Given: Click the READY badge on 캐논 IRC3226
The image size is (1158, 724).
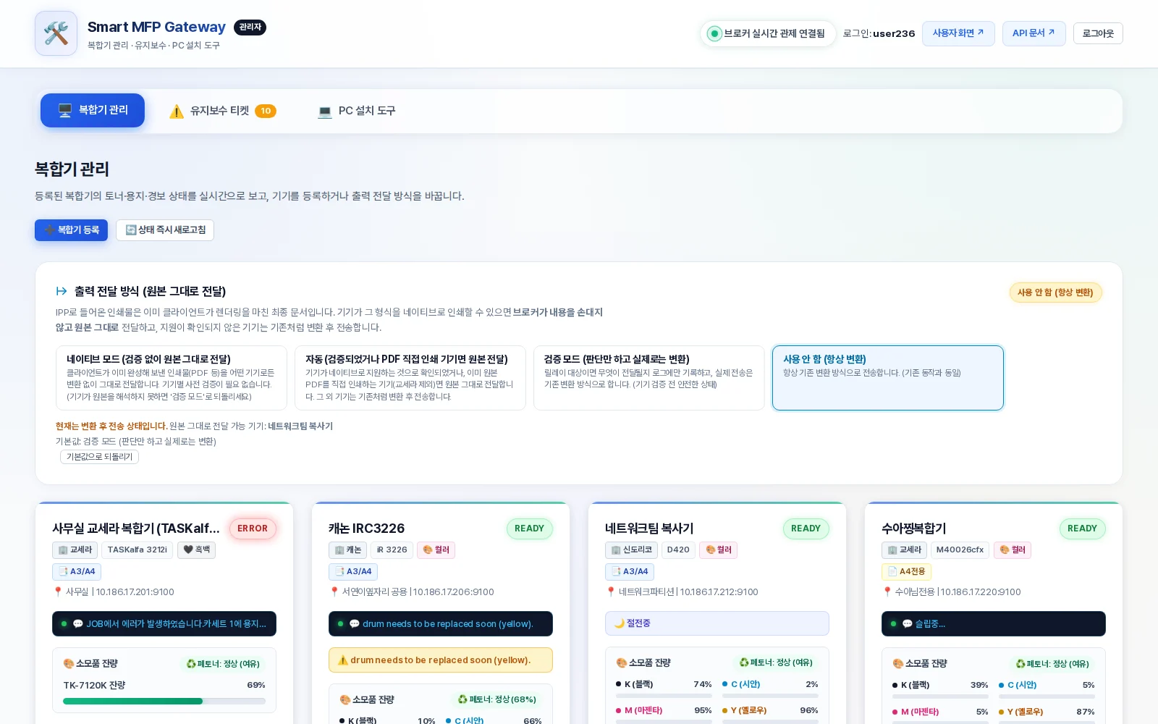Looking at the screenshot, I should 529,529.
